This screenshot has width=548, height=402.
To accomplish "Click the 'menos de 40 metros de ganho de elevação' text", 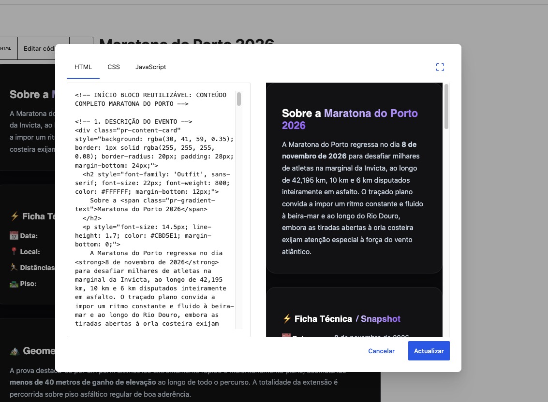I will pos(83,382).
